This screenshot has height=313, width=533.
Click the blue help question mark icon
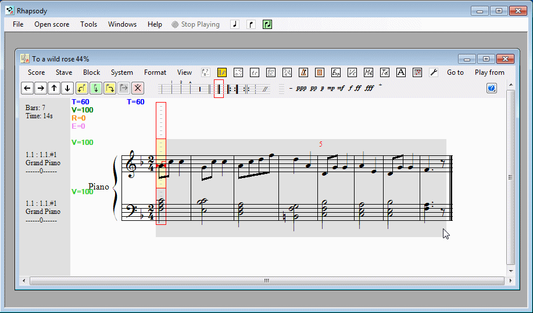tap(492, 88)
